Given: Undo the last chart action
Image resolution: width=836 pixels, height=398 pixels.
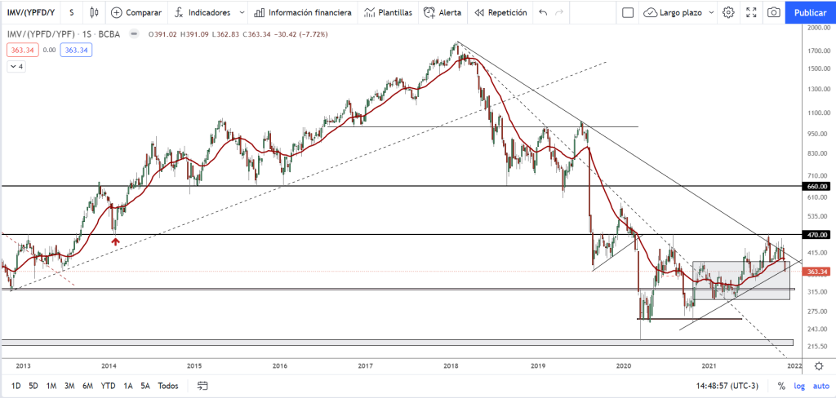Looking at the screenshot, I should point(543,12).
